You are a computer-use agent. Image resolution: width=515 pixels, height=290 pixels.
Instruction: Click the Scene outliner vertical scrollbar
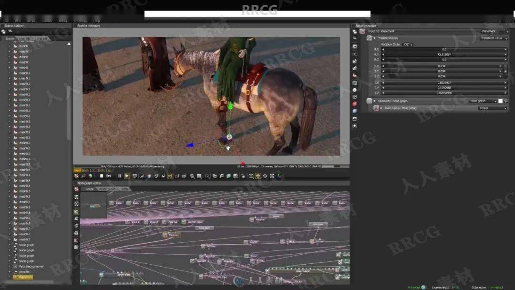click(x=69, y=91)
